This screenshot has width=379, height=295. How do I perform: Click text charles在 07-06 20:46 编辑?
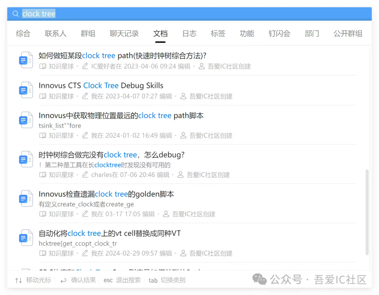pyautogui.click(x=130, y=175)
